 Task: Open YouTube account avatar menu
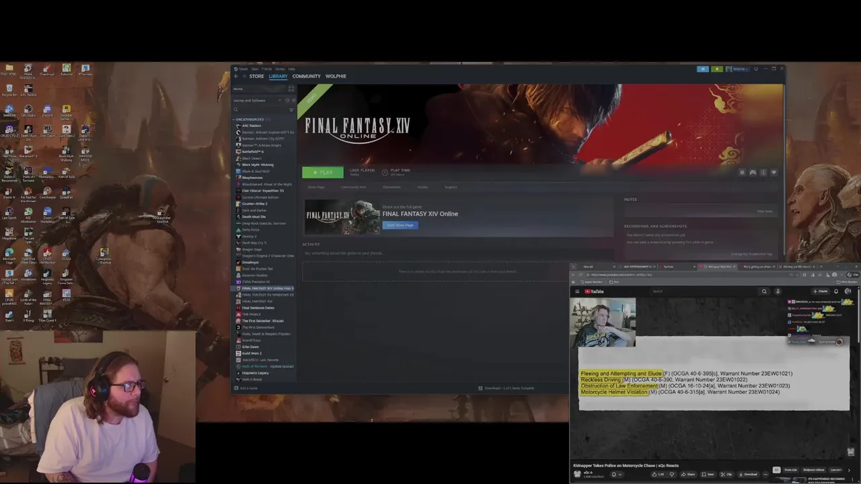(848, 291)
